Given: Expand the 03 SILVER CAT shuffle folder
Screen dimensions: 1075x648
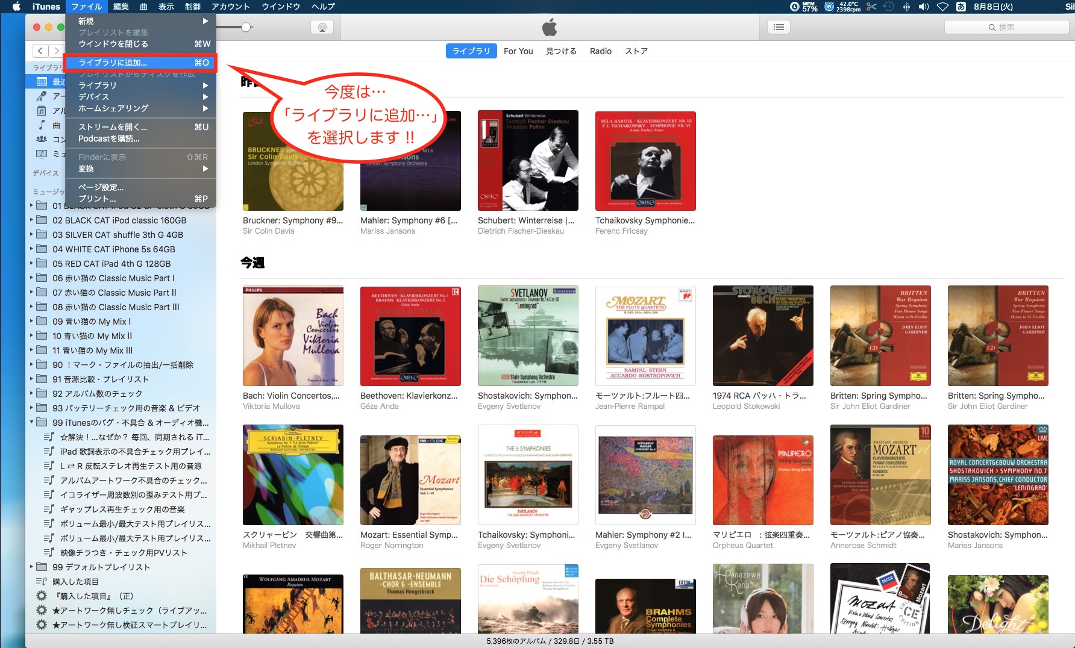Looking at the screenshot, I should (x=31, y=234).
